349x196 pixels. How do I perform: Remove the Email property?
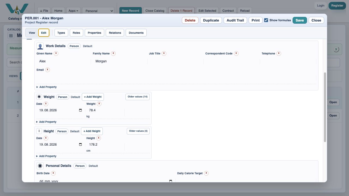(x=47, y=70)
